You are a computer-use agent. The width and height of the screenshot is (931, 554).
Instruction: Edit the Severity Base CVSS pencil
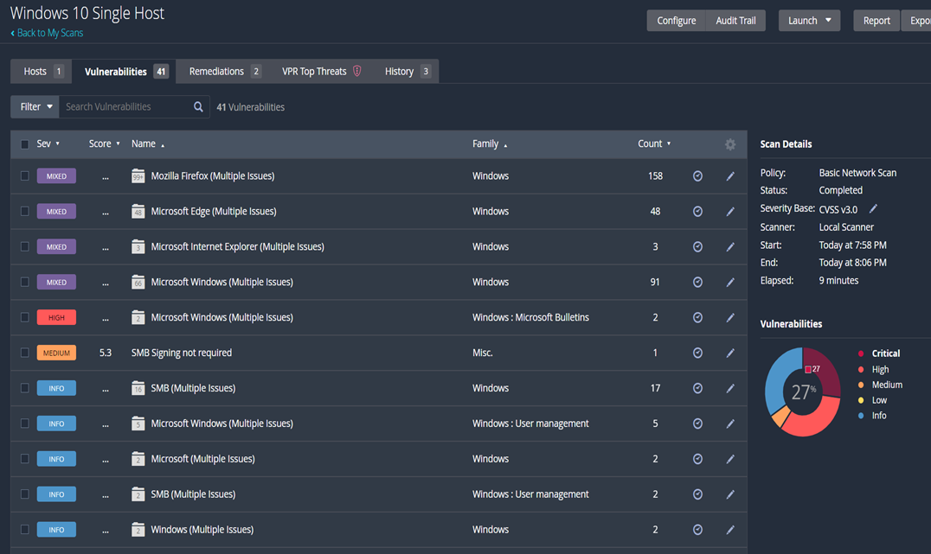(x=873, y=209)
